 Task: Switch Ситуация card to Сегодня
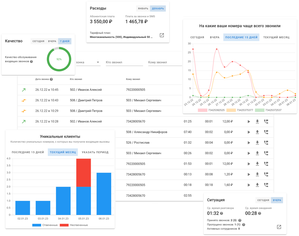[x=263, y=200]
